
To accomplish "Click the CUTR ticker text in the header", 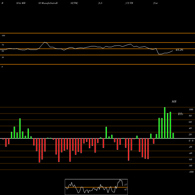I will [129, 3].
